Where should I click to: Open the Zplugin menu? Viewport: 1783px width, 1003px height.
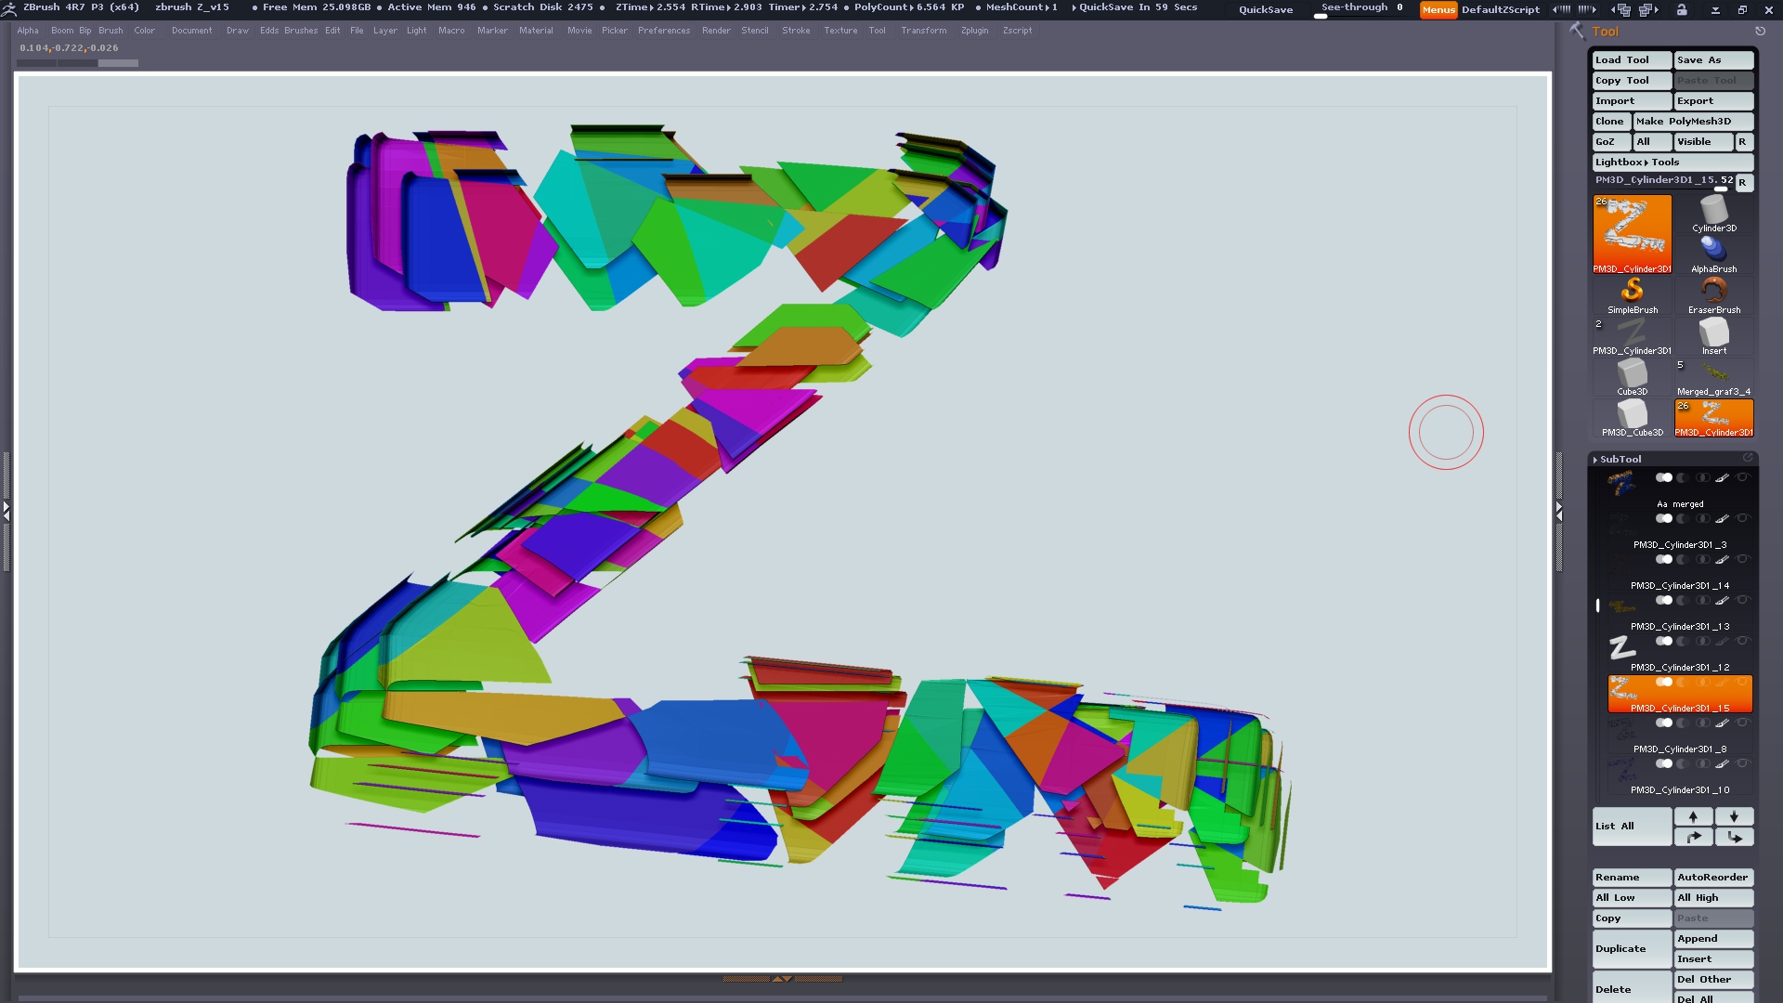[x=974, y=31]
